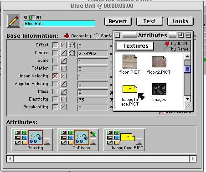The image size is (206, 172).
Task: Click the Elasticity value field showing 75
Action: tap(93, 100)
